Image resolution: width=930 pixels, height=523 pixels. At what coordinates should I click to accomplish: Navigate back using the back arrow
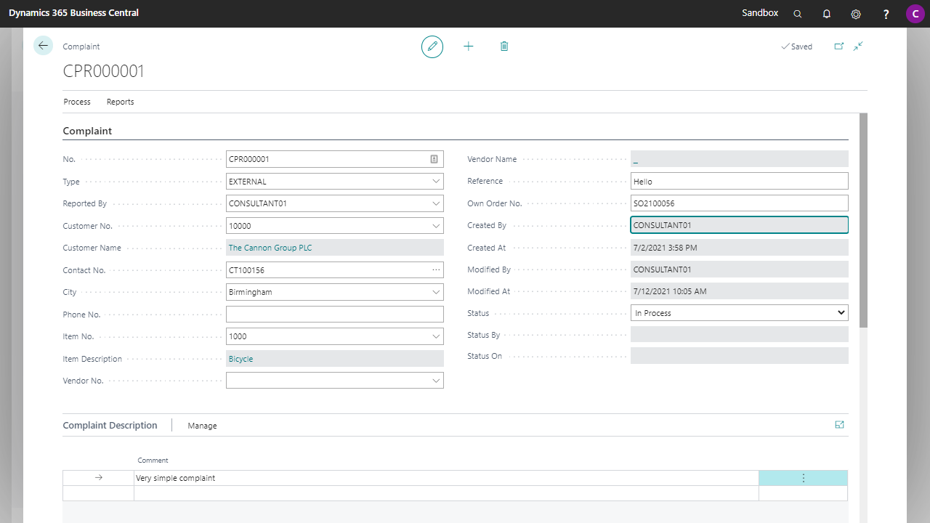click(x=43, y=45)
